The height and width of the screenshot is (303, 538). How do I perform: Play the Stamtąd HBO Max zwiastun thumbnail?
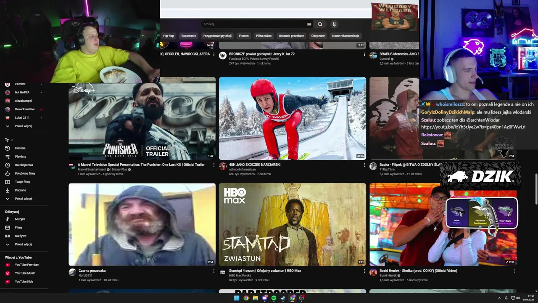click(x=293, y=224)
